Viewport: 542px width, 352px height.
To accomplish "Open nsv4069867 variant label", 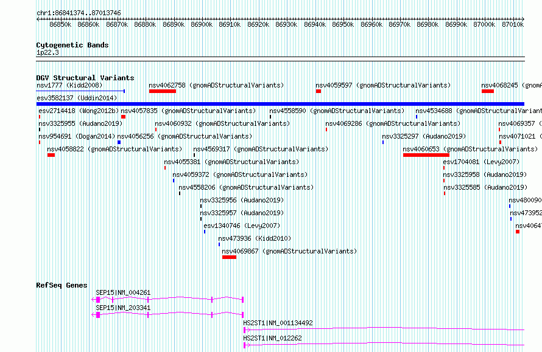I will coord(289,251).
